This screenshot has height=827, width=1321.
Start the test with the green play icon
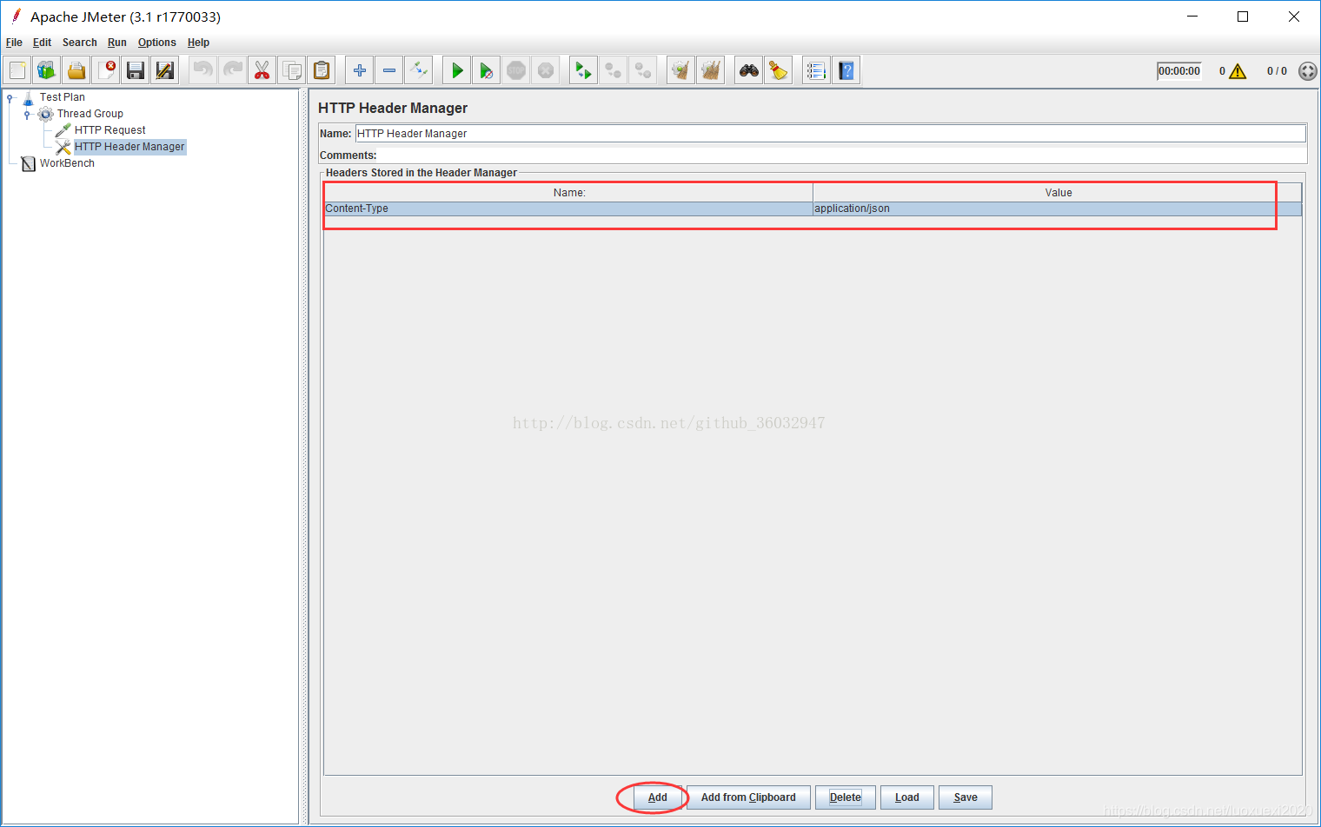457,70
